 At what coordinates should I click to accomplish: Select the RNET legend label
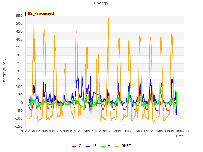126,146
